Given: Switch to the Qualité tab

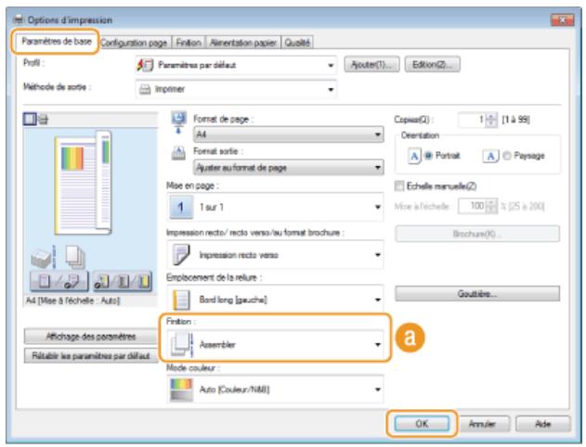Looking at the screenshot, I should click(297, 43).
